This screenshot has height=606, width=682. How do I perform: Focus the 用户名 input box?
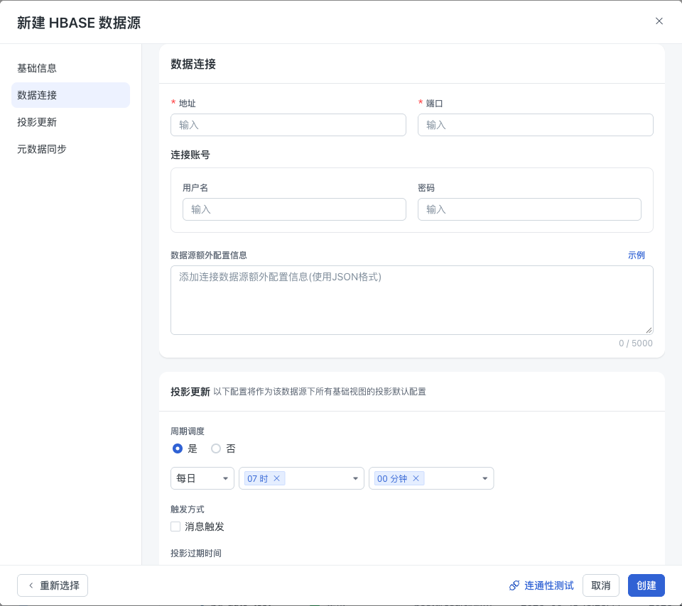pos(294,209)
